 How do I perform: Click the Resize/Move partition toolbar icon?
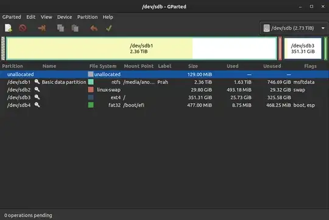pos(42,28)
